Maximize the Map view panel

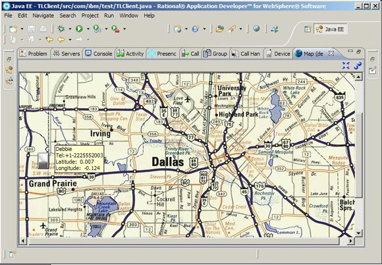click(358, 51)
